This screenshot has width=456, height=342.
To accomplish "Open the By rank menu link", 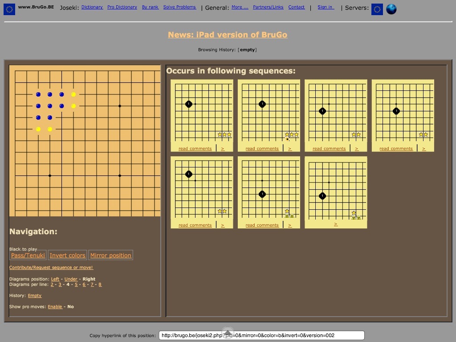I will [x=150, y=7].
